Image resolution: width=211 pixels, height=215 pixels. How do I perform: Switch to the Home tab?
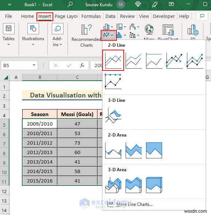tap(27, 16)
